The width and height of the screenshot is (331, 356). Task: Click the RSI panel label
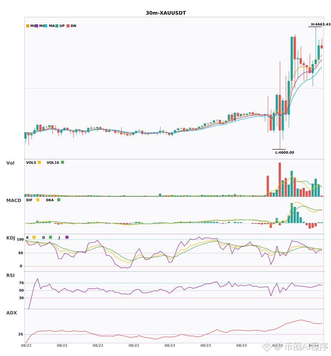10,275
